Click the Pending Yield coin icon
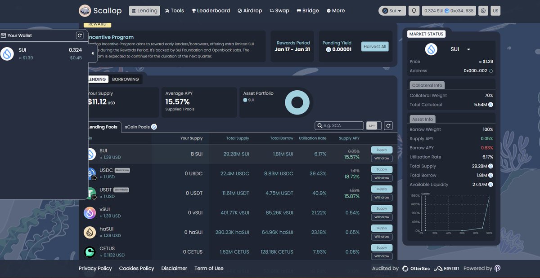This screenshot has width=540, height=278. point(328,49)
